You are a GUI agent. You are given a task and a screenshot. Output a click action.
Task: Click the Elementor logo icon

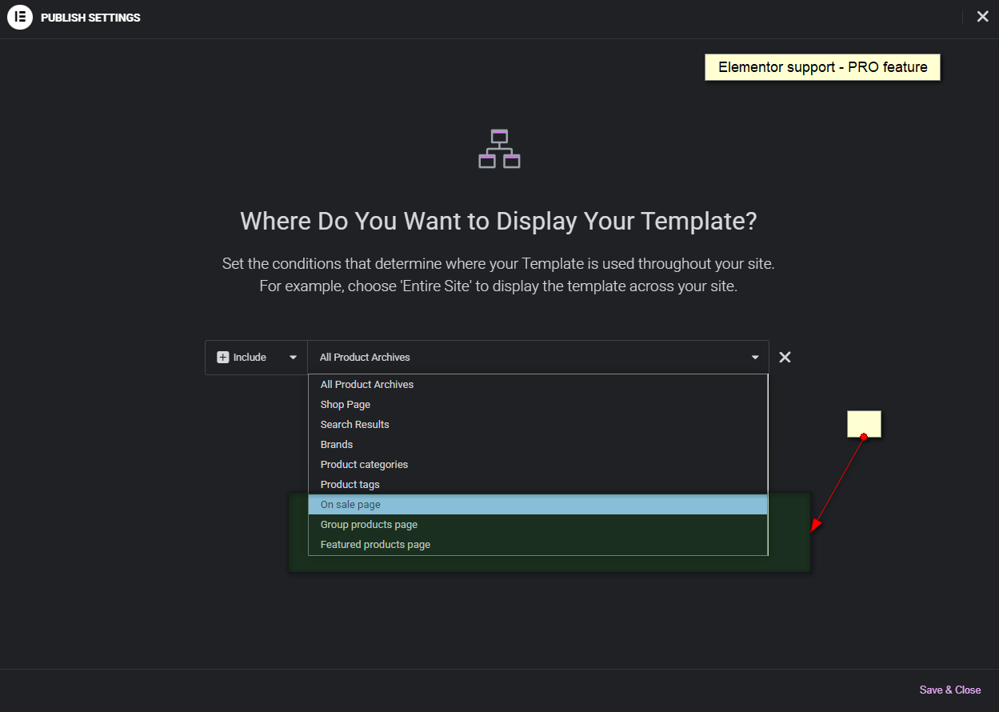20,17
